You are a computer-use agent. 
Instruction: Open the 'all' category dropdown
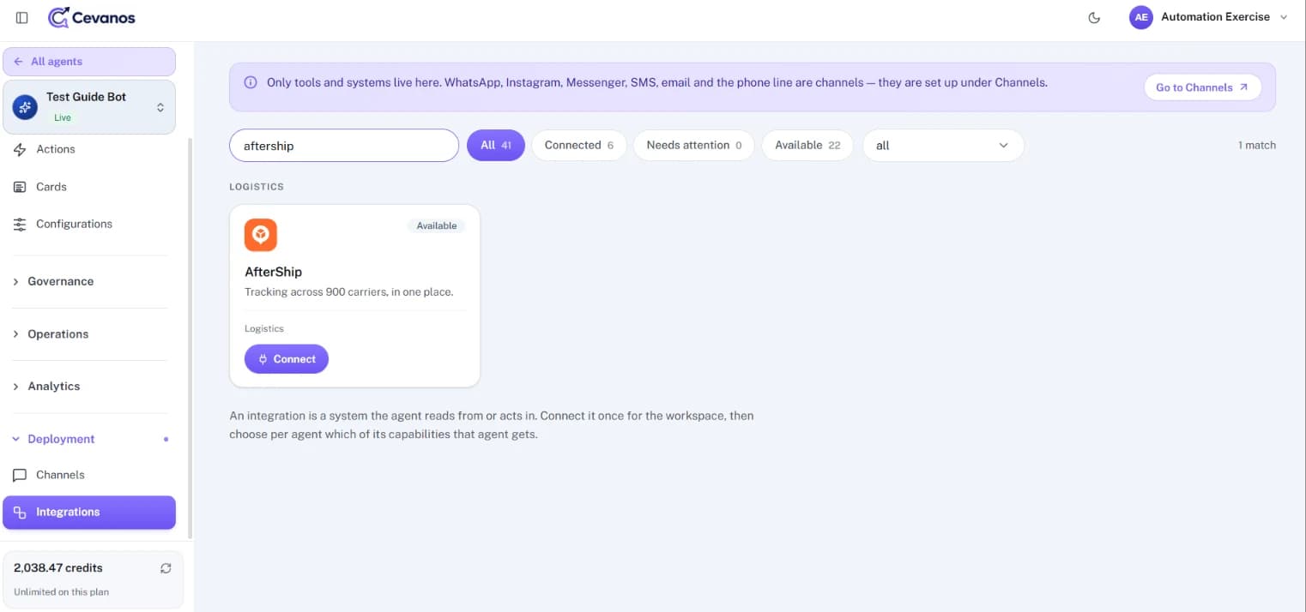pyautogui.click(x=943, y=146)
